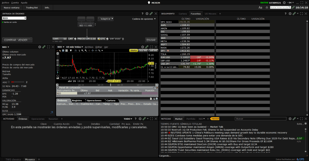Switch to Cartera tab in Seguimiento

pyautogui.click(x=183, y=14)
